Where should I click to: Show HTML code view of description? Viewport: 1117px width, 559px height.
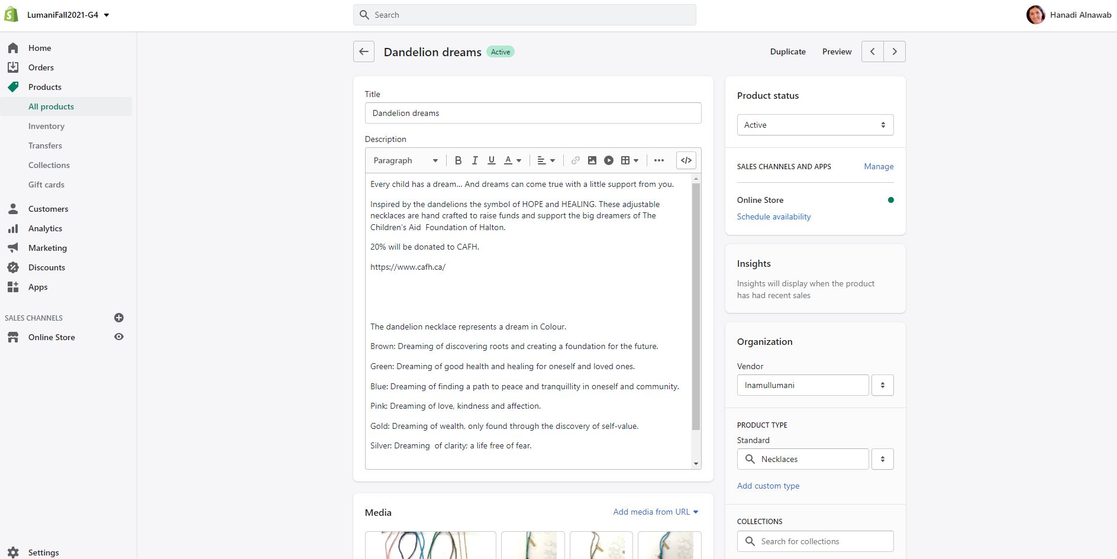[x=686, y=160]
